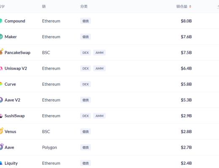Click the DEX tag in SushiSwap row

pos(85,116)
